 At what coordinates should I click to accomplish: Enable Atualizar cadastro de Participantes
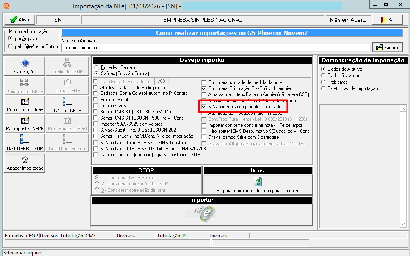96,88
